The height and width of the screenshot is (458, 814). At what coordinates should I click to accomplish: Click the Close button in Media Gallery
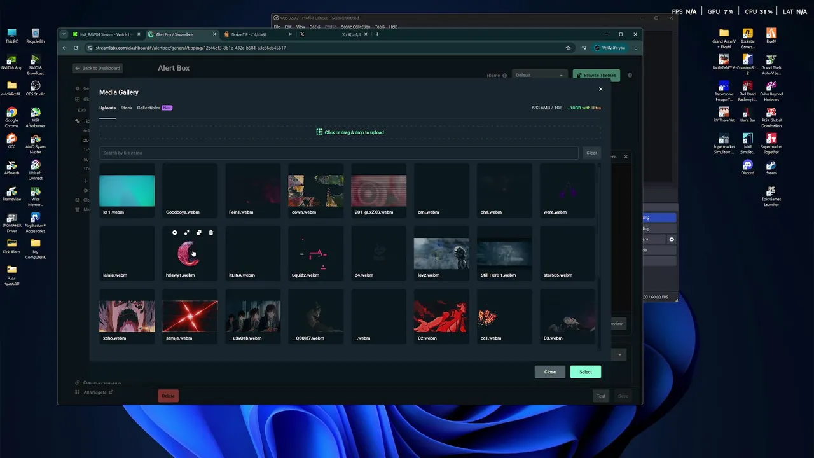(x=550, y=372)
